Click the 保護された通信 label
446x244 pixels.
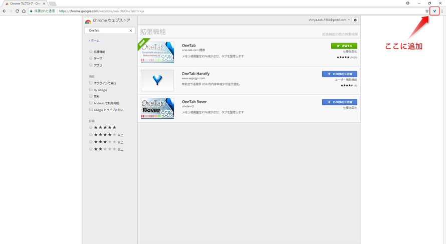(x=45, y=11)
